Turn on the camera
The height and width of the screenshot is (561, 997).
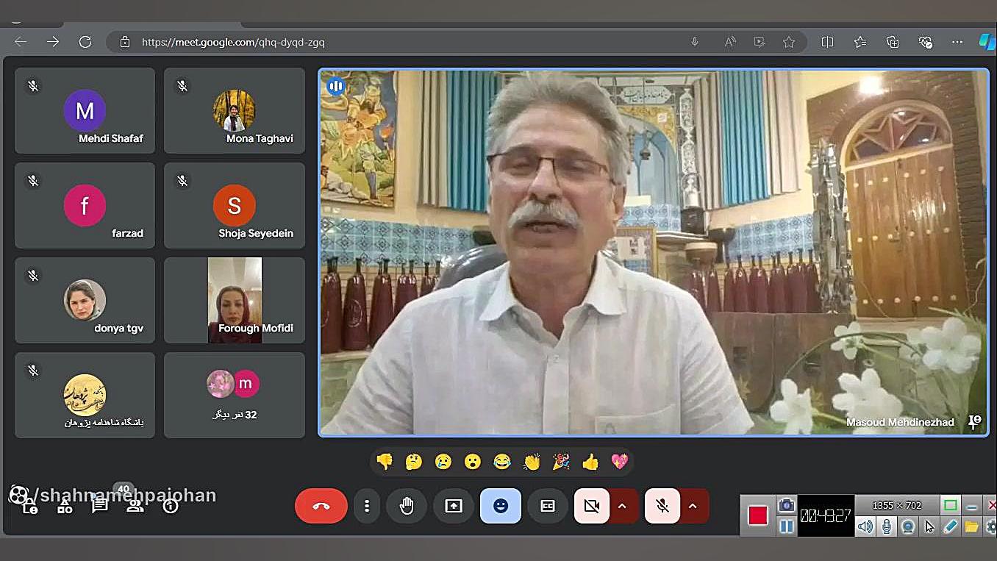click(591, 506)
